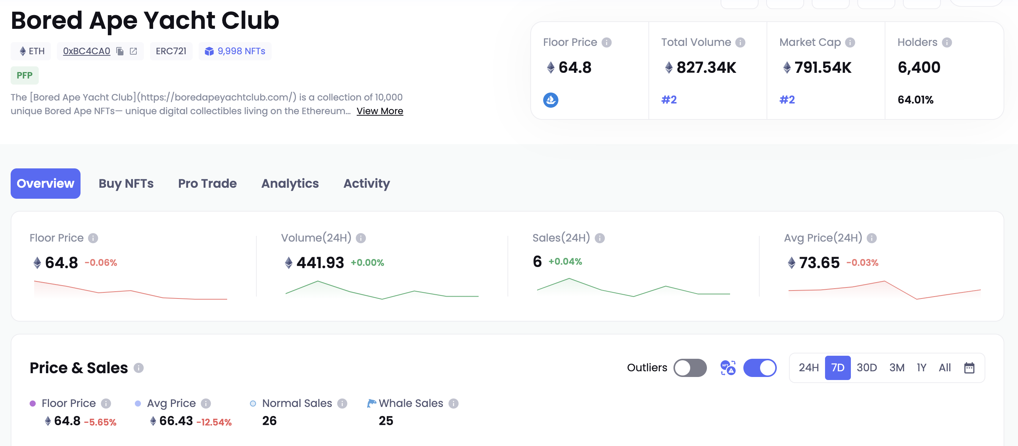Click the OpenSea marketplace icon under Floor Price
The height and width of the screenshot is (446, 1018).
pos(550,100)
